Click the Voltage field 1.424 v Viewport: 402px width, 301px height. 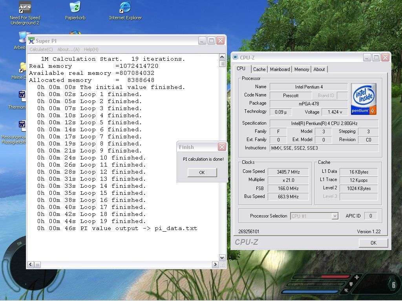pyautogui.click(x=334, y=112)
